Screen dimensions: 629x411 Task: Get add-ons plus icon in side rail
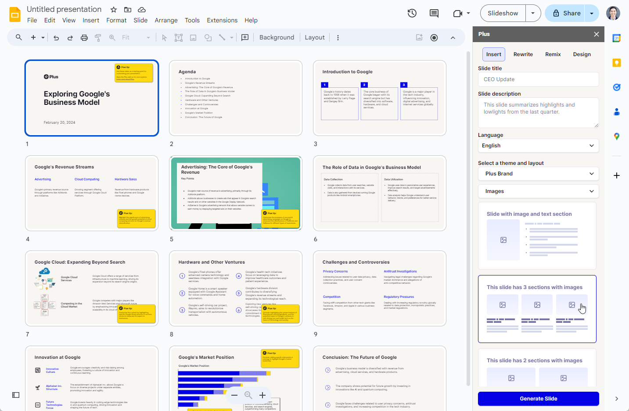[617, 175]
